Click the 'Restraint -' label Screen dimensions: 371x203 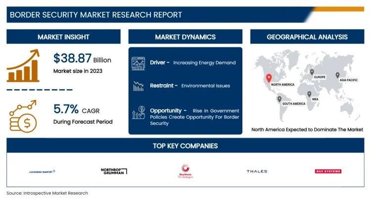pos(164,86)
